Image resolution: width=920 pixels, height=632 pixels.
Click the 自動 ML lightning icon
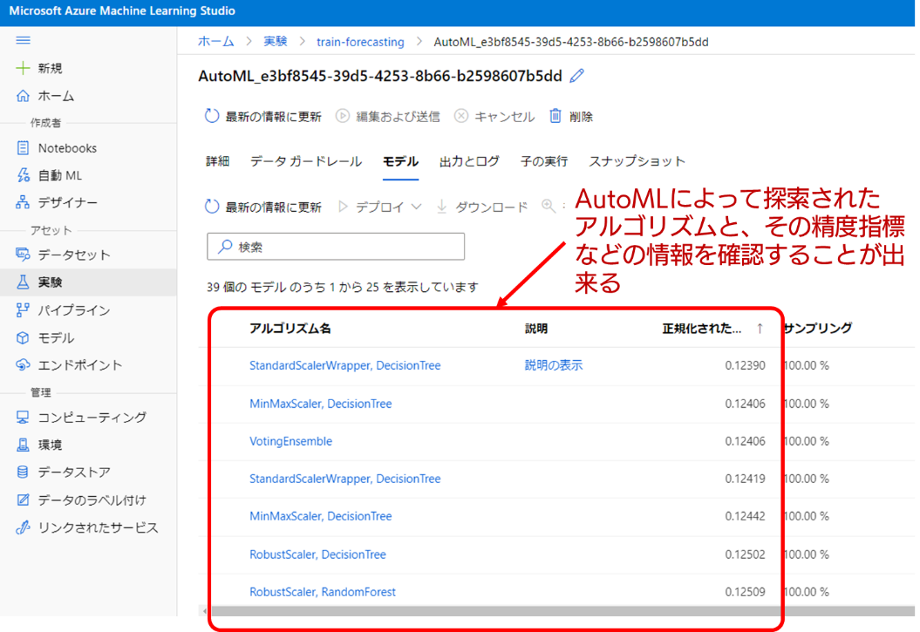tap(23, 174)
